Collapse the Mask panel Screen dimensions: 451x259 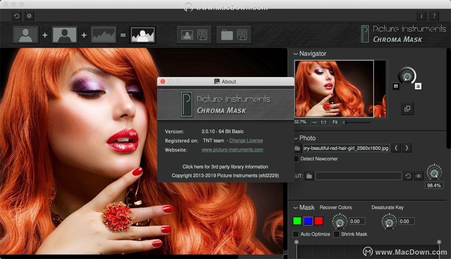[x=295, y=208]
